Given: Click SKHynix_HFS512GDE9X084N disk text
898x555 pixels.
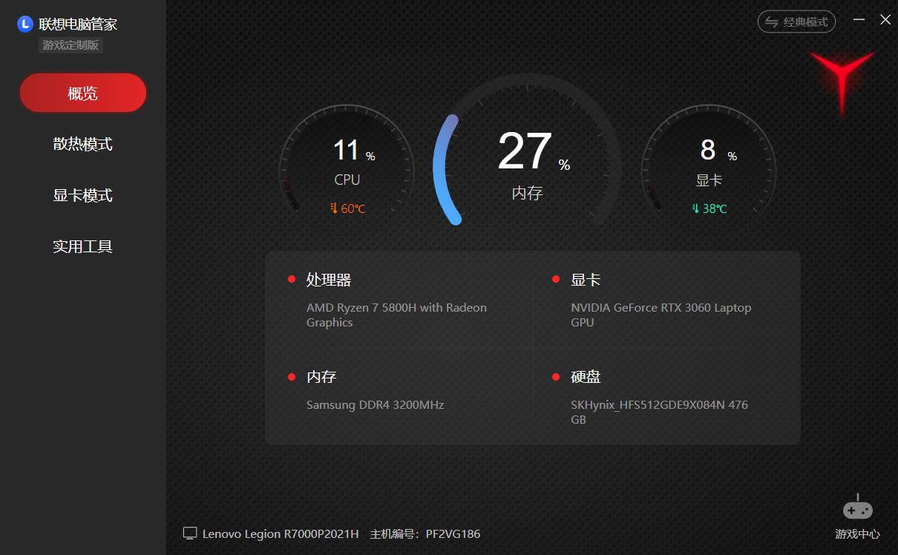Looking at the screenshot, I should 659,412.
